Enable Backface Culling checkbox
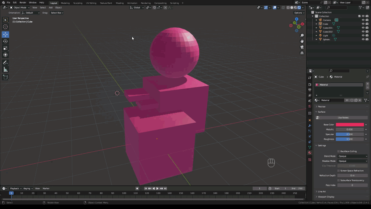This screenshot has width=371, height=209. point(339,151)
